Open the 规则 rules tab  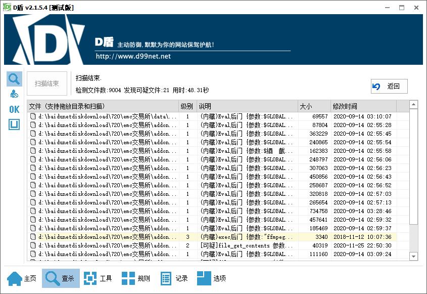(x=135, y=278)
